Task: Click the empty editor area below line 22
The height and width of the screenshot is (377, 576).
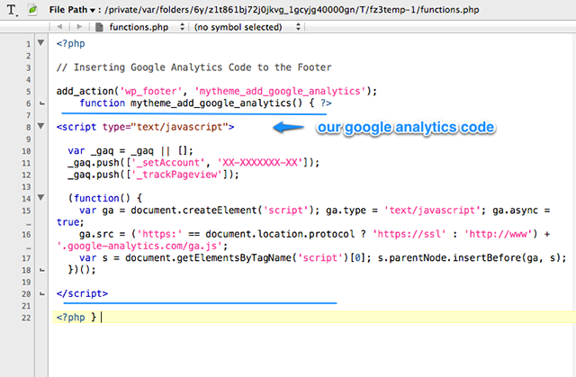Action: click(x=312, y=351)
